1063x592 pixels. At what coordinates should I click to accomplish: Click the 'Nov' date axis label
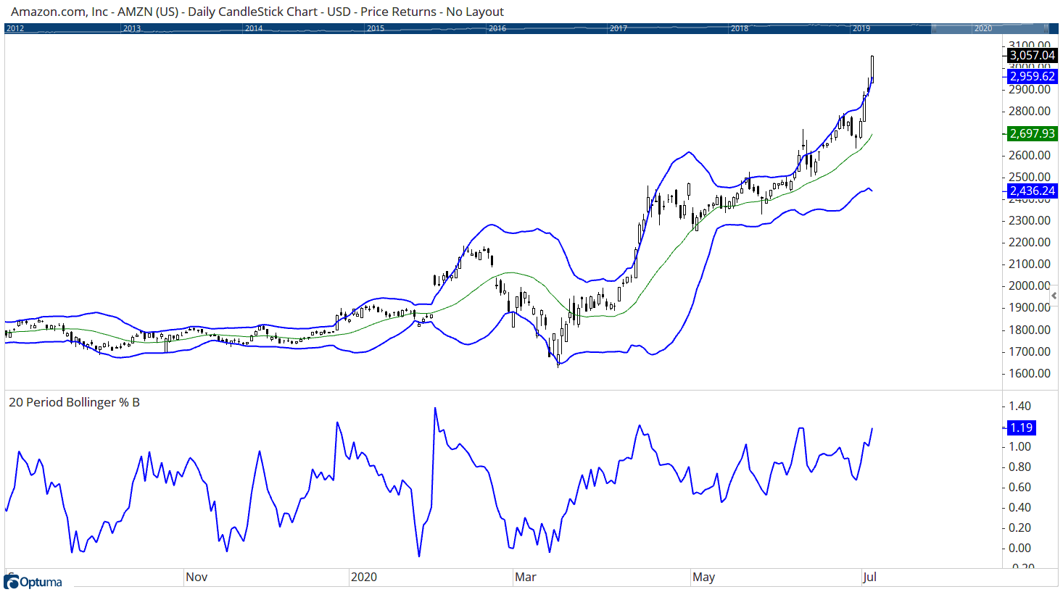[197, 577]
